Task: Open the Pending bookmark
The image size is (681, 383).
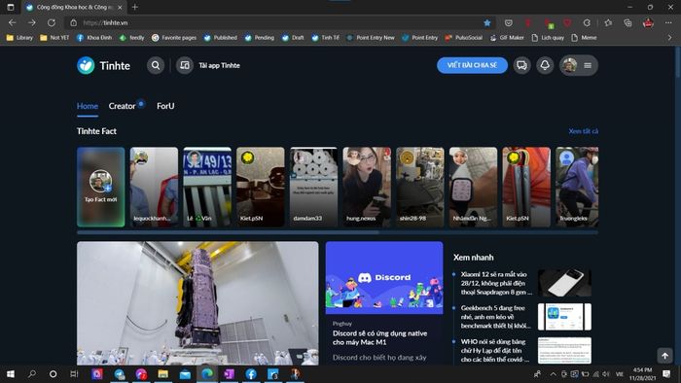Action: (260, 38)
